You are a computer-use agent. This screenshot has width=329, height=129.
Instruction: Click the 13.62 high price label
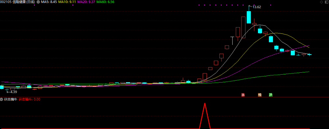click(x=257, y=7)
